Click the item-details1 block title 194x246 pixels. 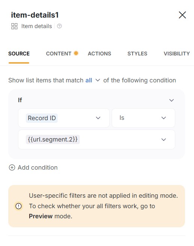[x=35, y=15]
